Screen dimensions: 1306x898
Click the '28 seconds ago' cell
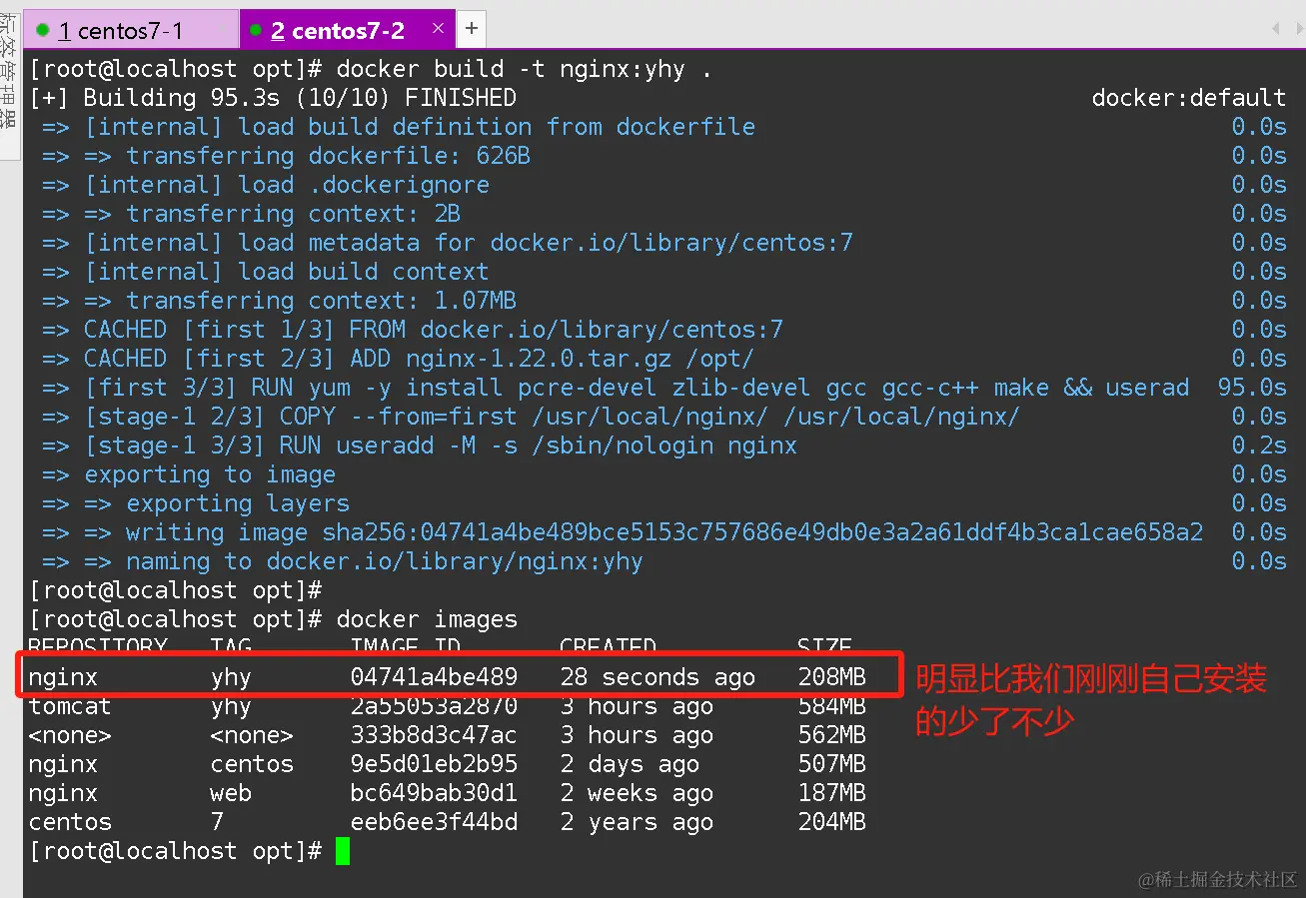tap(657, 677)
